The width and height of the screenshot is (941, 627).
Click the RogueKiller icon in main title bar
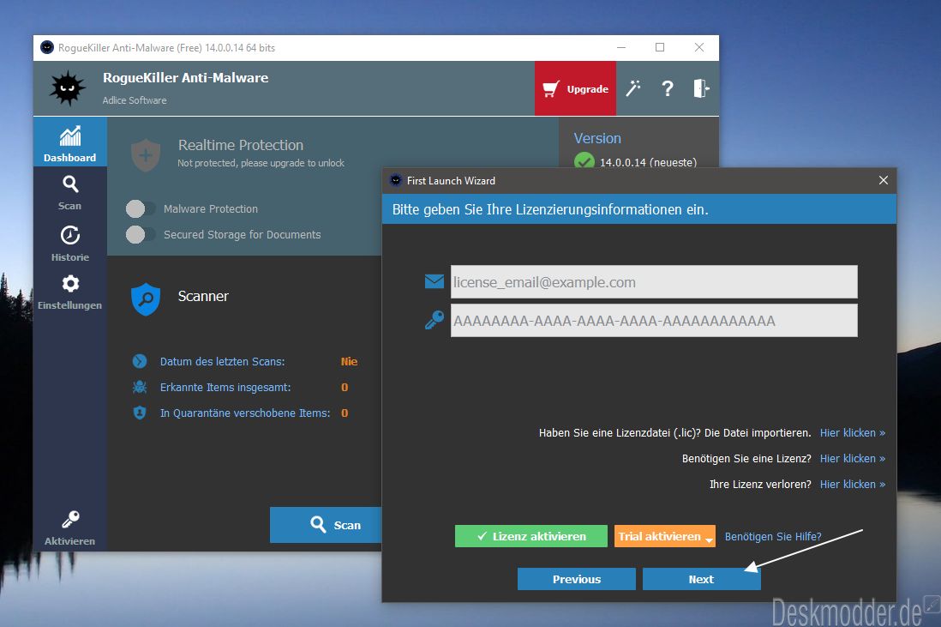47,47
